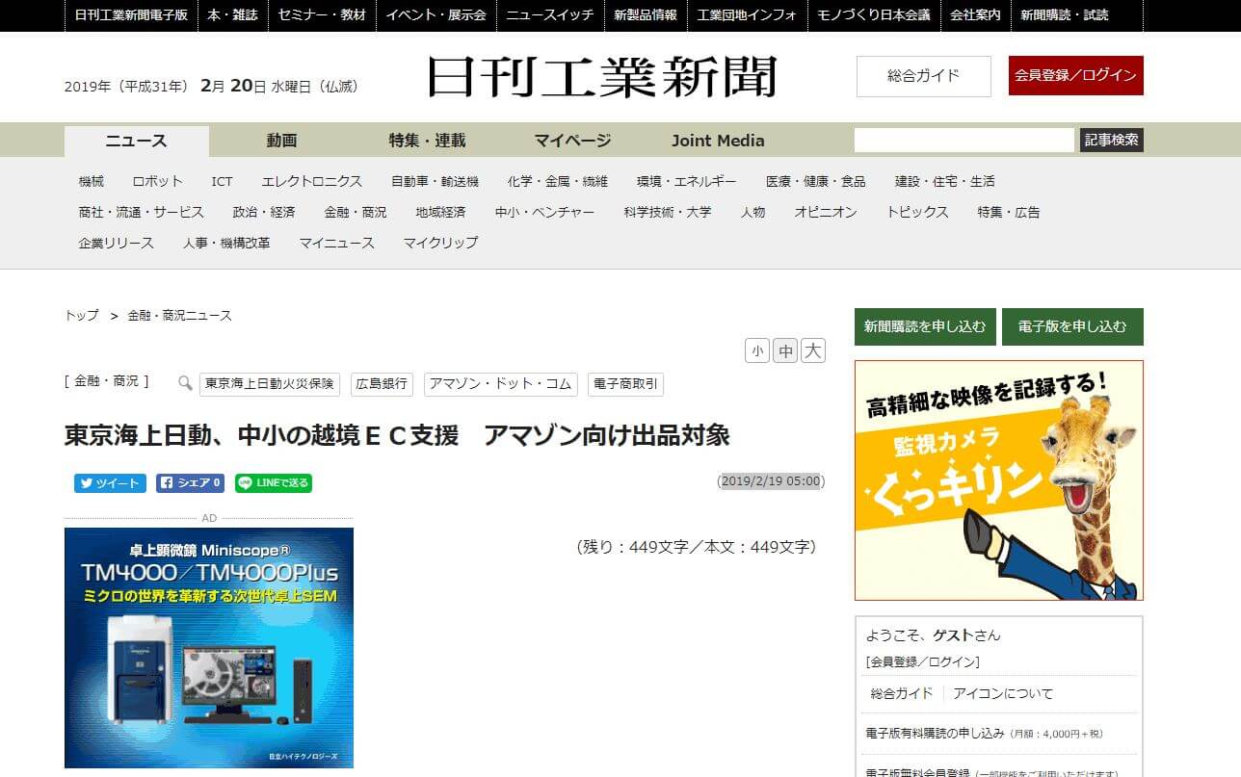Select 人物 news category
Screen dimensions: 1241x777
753,212
